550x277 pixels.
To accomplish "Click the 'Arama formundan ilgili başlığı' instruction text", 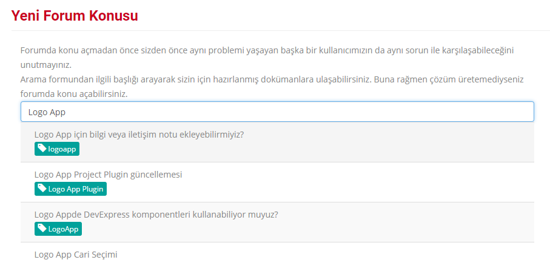I will 272,79.
